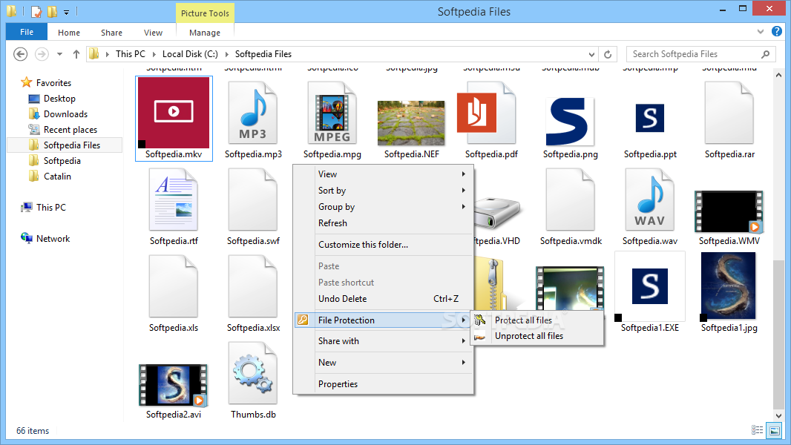Select Catalin folder in navigation pane

point(57,177)
